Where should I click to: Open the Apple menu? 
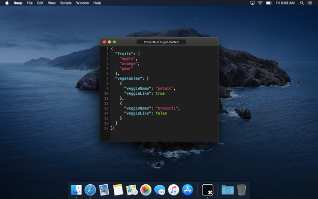pos(7,3)
